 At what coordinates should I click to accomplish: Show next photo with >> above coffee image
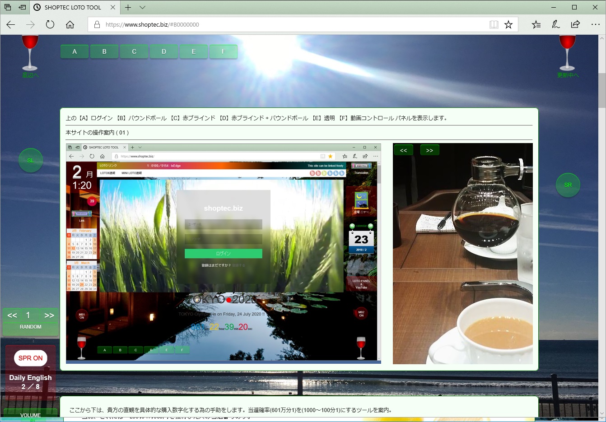pyautogui.click(x=430, y=150)
